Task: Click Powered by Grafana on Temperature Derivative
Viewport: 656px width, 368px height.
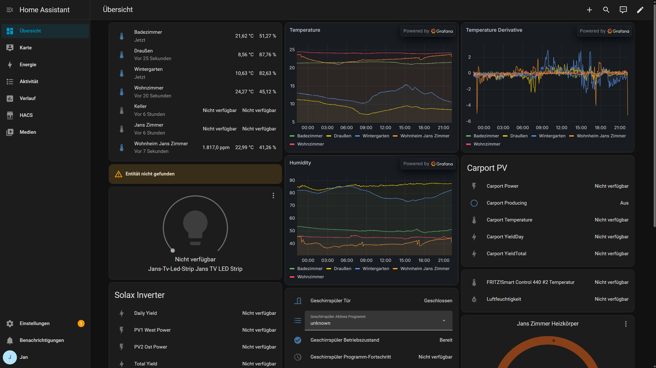Action: click(x=604, y=31)
